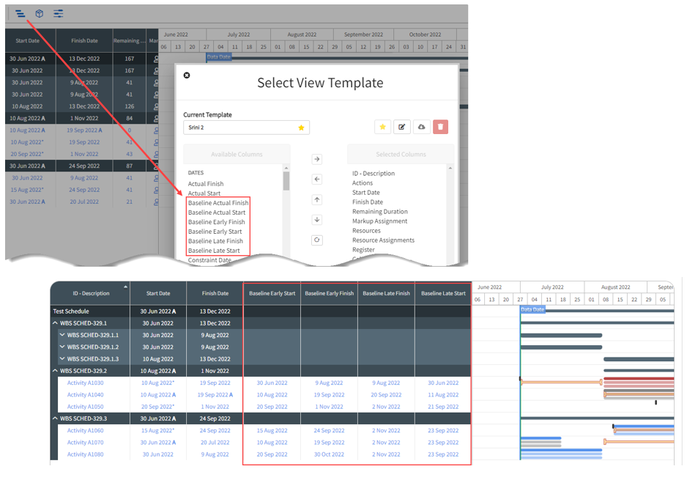The height and width of the screenshot is (480, 687).
Task: Collapse WBS SCHED-329.2 row
Action: click(x=55, y=371)
